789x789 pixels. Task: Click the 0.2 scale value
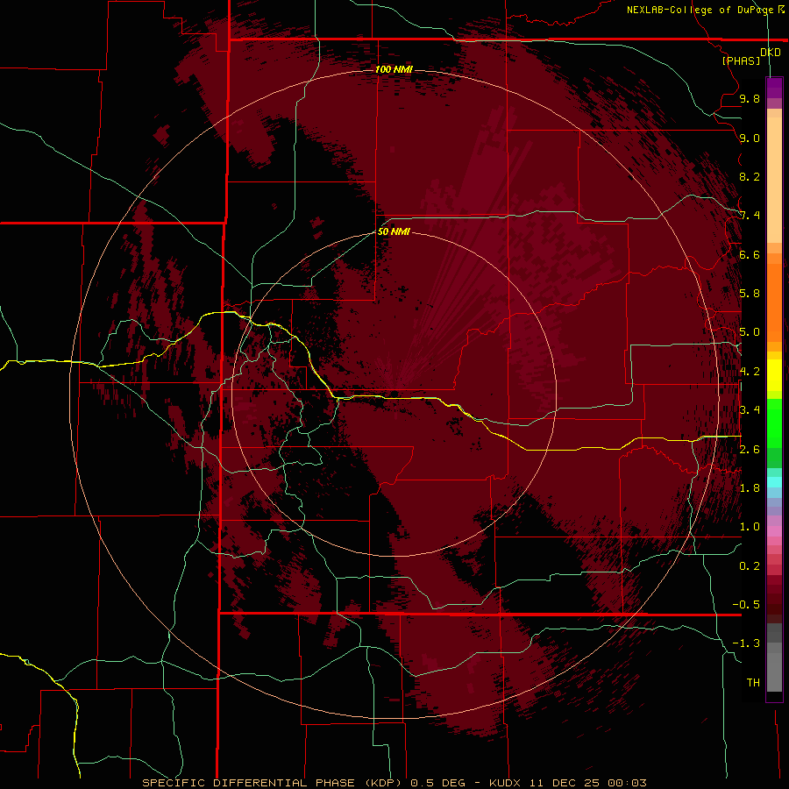pyautogui.click(x=750, y=566)
